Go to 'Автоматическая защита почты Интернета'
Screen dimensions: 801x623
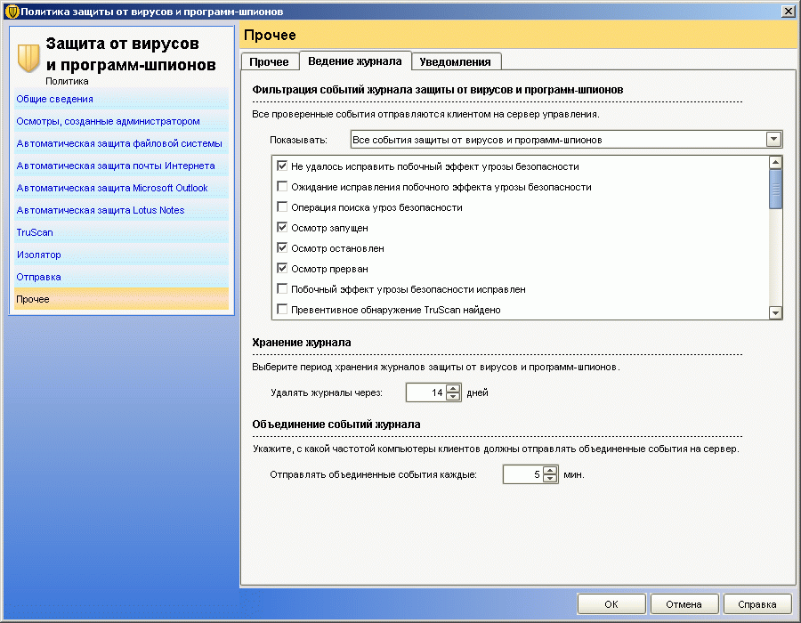pyautogui.click(x=121, y=166)
